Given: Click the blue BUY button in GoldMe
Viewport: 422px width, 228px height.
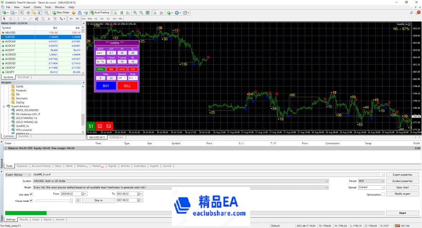Looking at the screenshot, I should [106, 86].
